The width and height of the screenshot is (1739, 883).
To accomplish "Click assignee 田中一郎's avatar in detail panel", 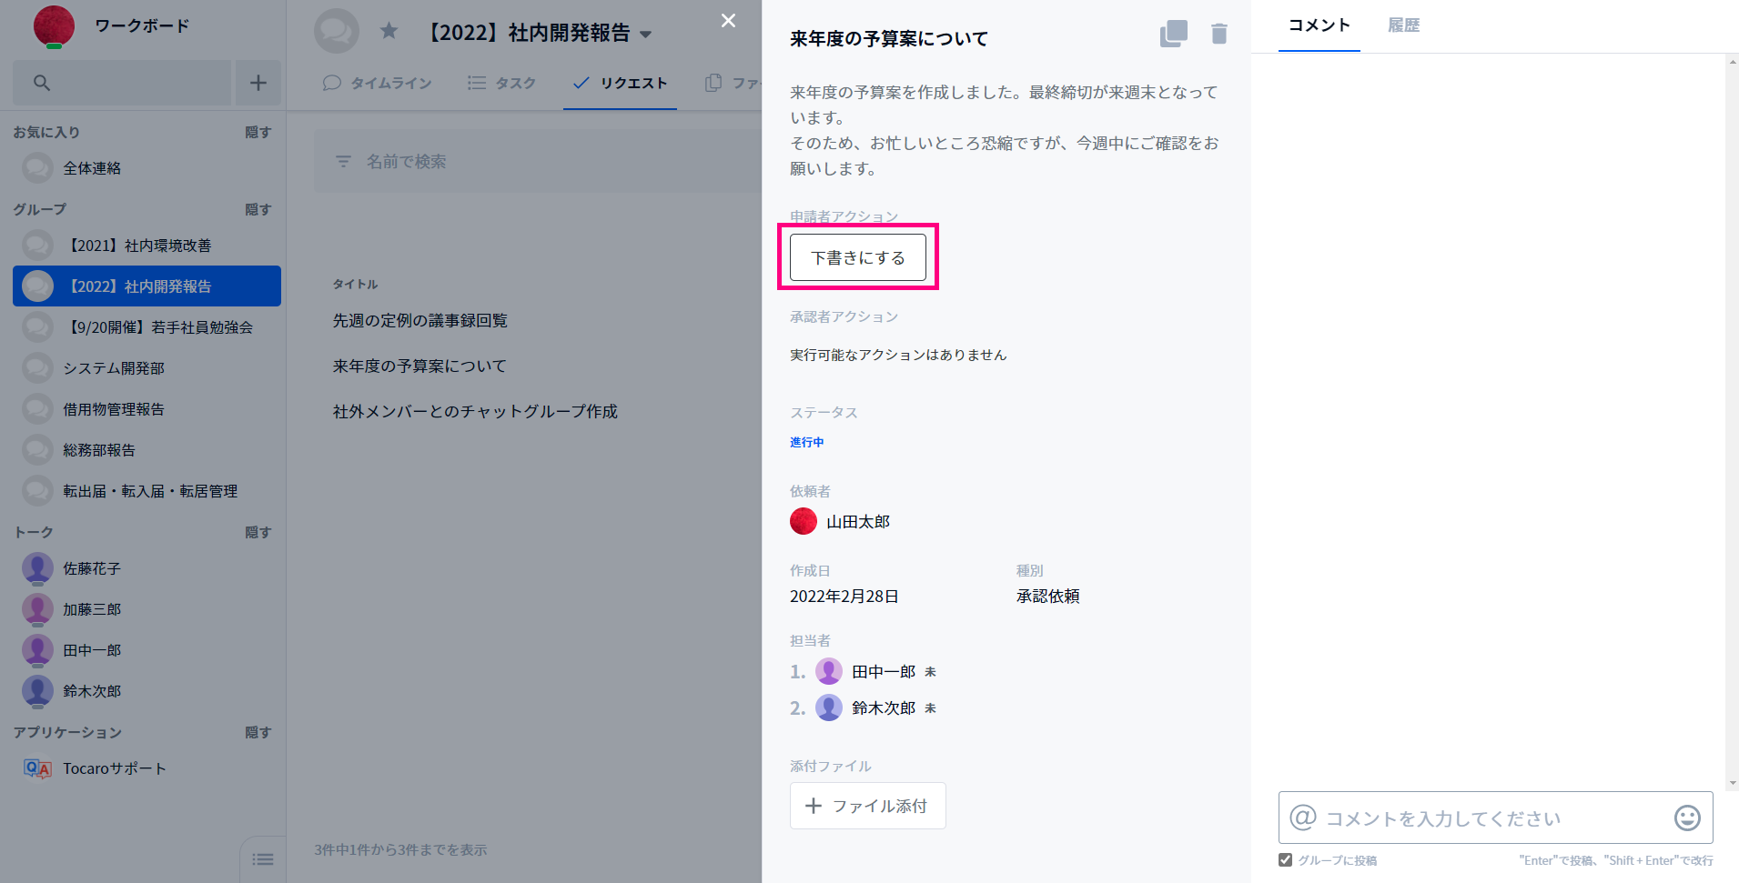I will [x=828, y=671].
